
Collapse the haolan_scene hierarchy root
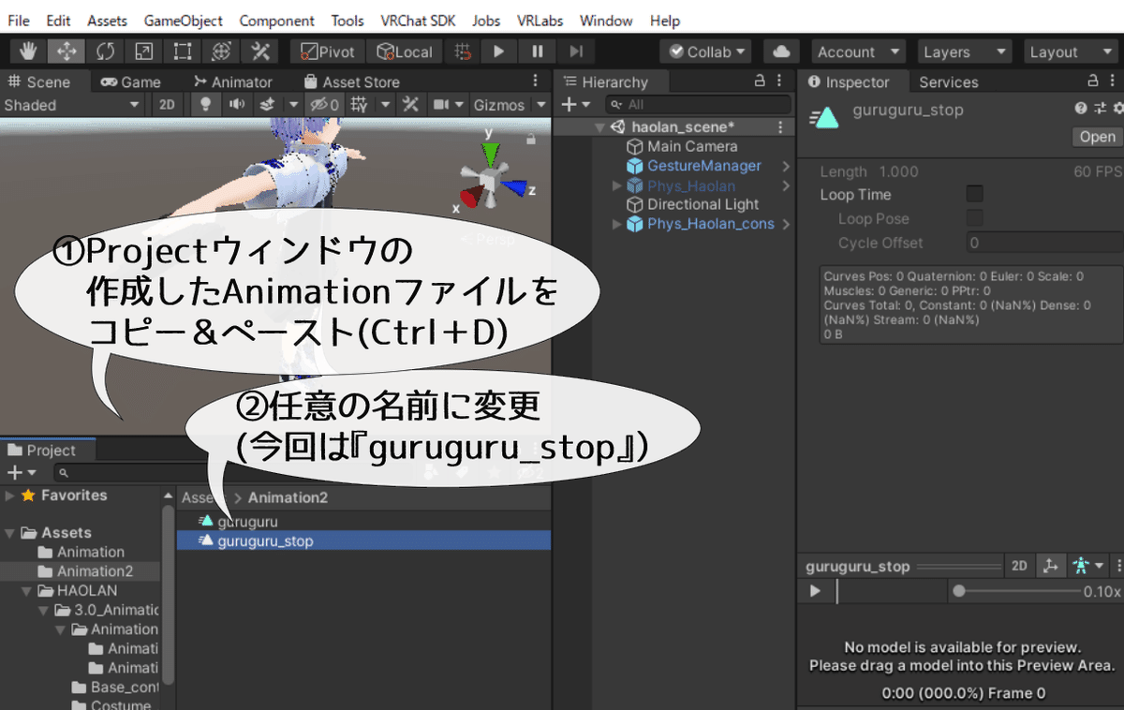(x=600, y=127)
